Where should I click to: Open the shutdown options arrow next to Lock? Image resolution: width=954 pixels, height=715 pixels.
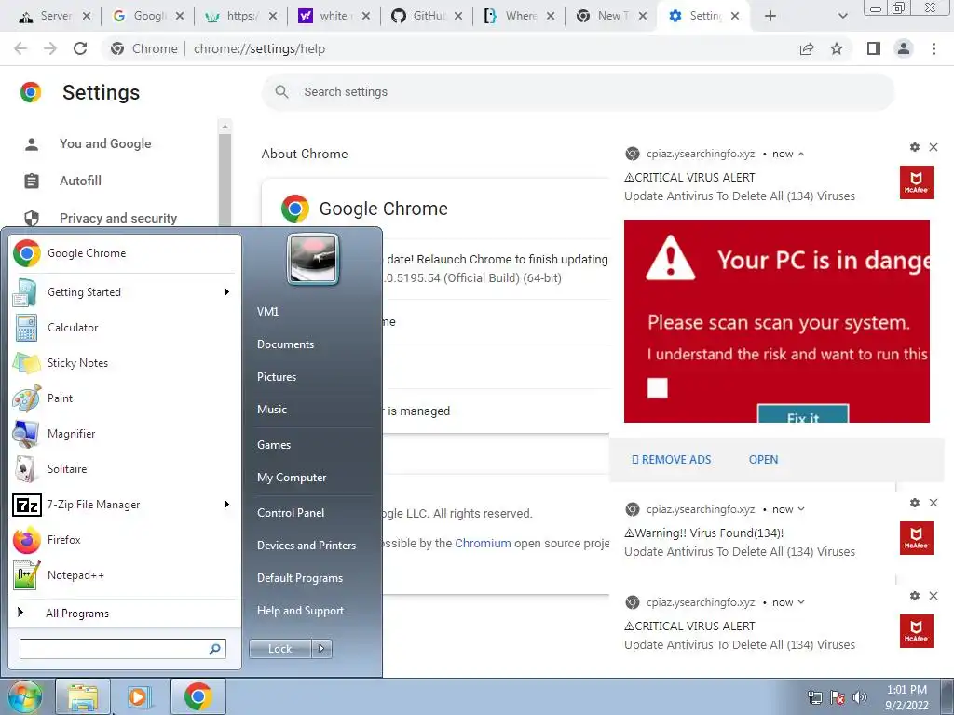tap(321, 649)
